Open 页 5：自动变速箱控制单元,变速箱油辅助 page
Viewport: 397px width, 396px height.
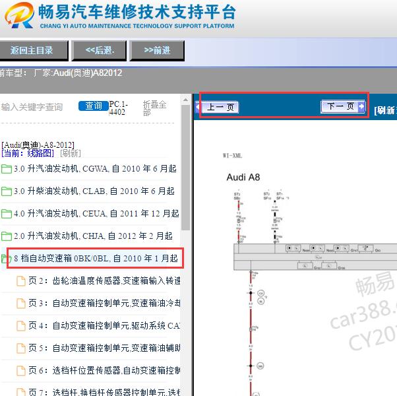point(104,348)
